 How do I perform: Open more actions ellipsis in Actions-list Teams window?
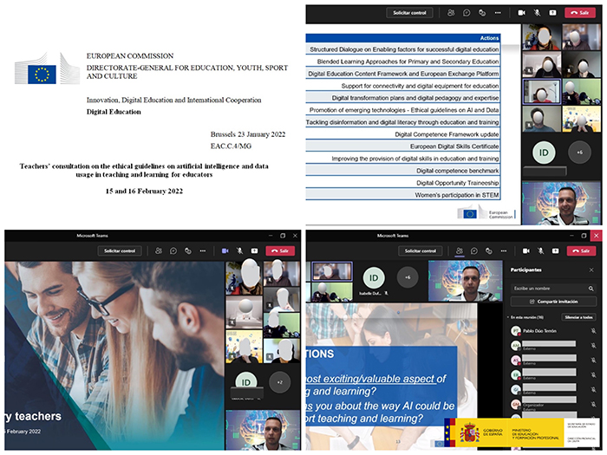[498, 13]
